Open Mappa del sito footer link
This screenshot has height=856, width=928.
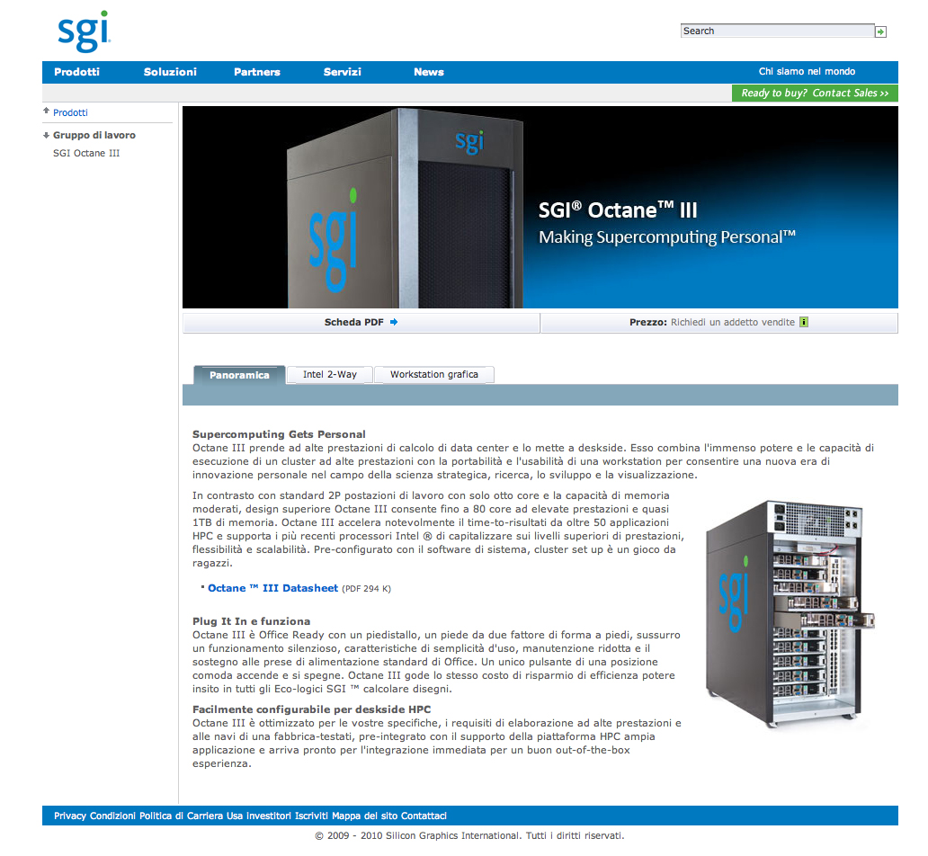pos(364,816)
